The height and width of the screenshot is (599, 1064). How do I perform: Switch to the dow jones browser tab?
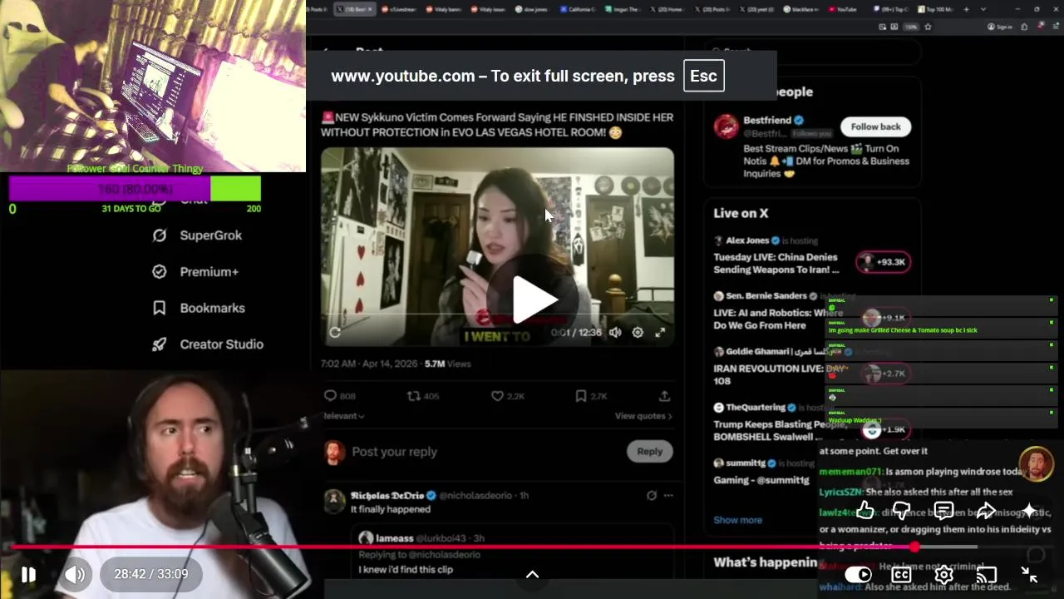(530, 9)
